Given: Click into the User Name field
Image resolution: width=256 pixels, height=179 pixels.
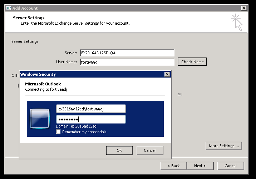Looking at the screenshot, I should click(x=127, y=62).
